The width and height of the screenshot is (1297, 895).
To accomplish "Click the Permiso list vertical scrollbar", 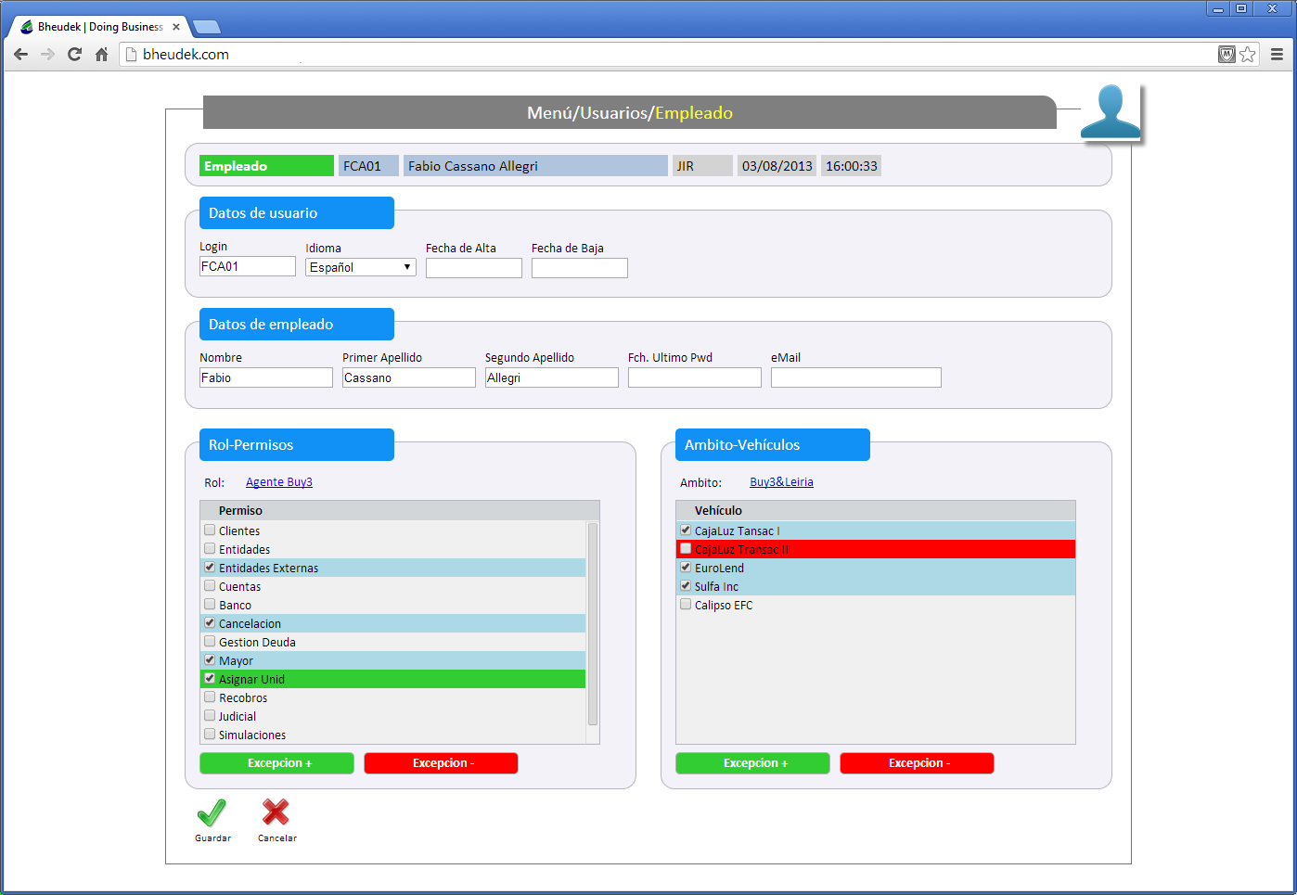I will click(x=593, y=623).
